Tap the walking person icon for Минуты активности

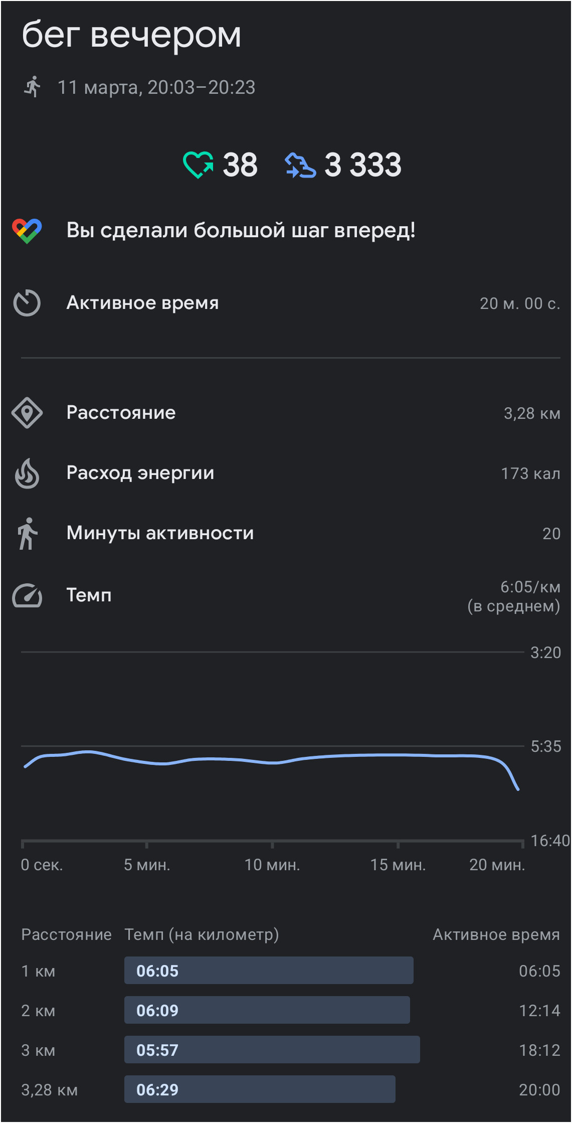coord(27,533)
